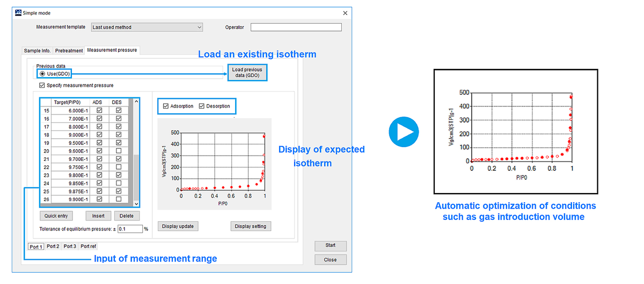Select the Port 2 tab

(x=53, y=247)
